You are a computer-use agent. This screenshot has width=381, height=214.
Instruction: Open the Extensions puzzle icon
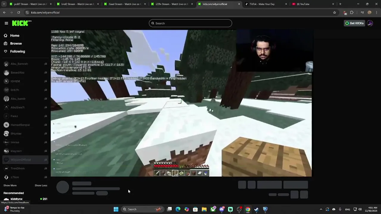click(352, 12)
